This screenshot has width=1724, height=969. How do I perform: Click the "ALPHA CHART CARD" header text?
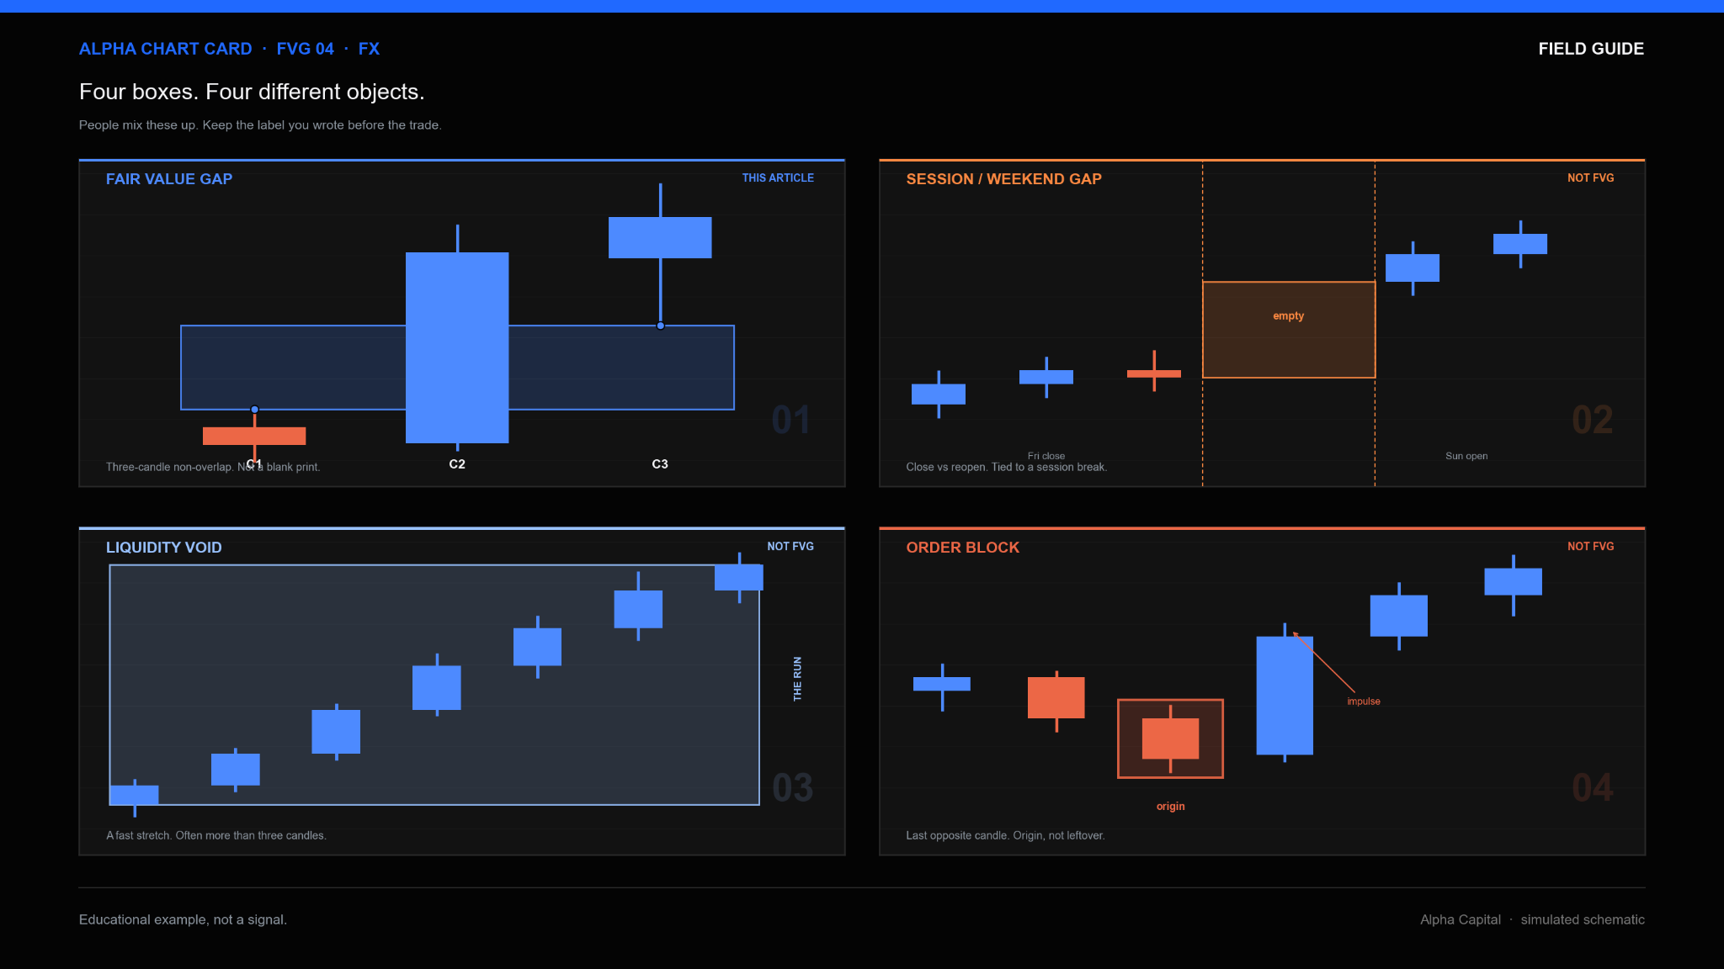tap(165, 49)
